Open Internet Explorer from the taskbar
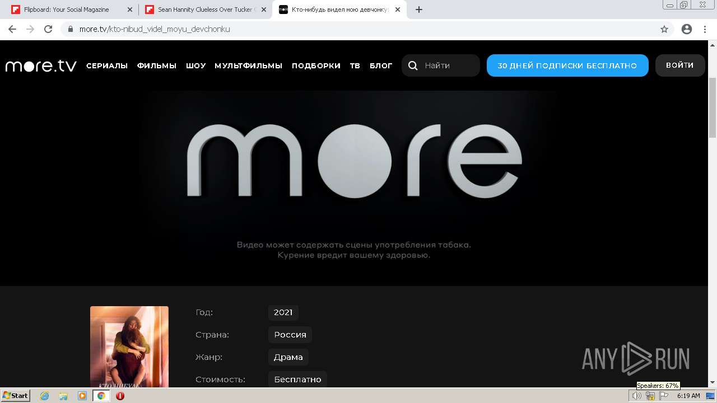 pyautogui.click(x=45, y=396)
